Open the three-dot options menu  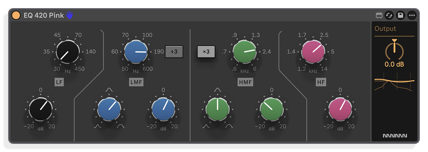coord(412,15)
